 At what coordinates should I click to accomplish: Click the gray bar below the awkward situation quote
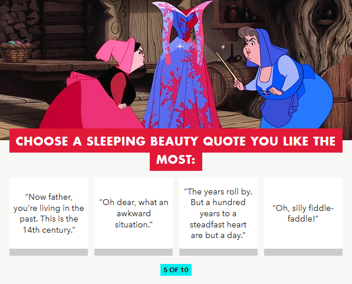click(134, 252)
